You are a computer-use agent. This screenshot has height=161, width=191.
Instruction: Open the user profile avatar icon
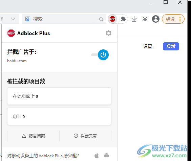pyautogui.click(x=155, y=19)
